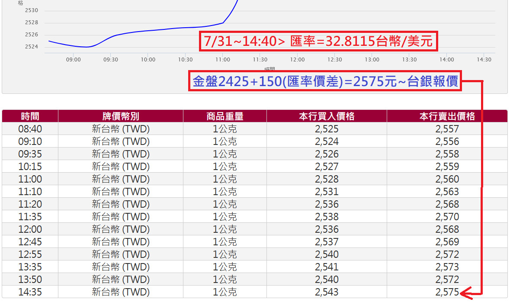The image size is (510, 302).
Task: Click the 14:30 label on chart axis
Action: [484, 60]
